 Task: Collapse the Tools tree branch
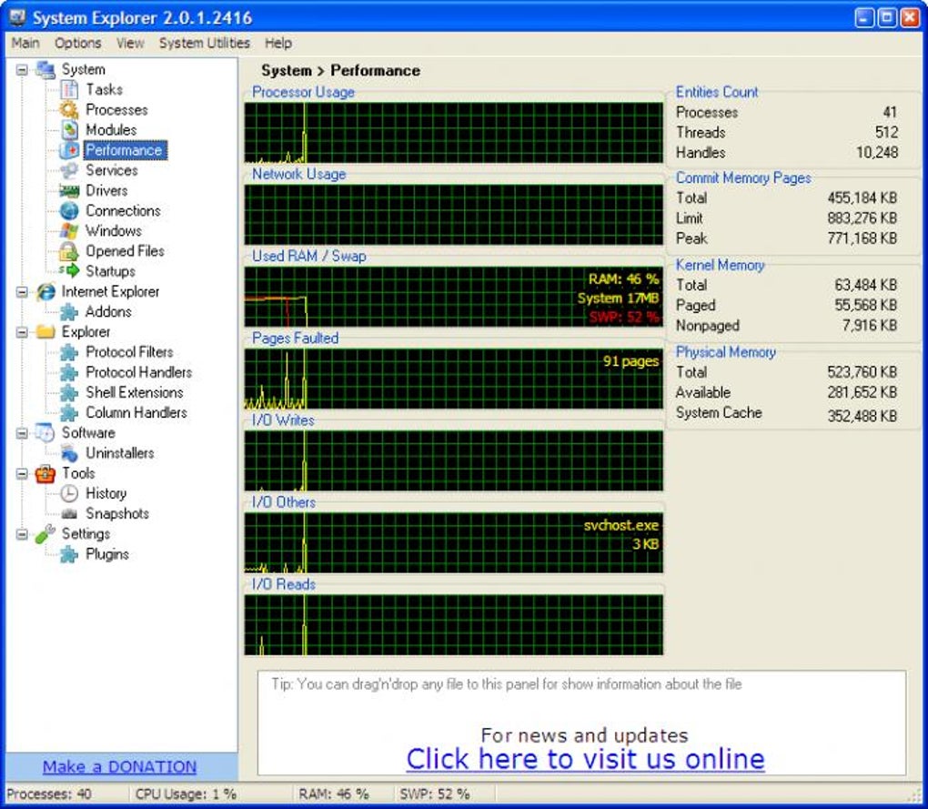click(x=20, y=473)
